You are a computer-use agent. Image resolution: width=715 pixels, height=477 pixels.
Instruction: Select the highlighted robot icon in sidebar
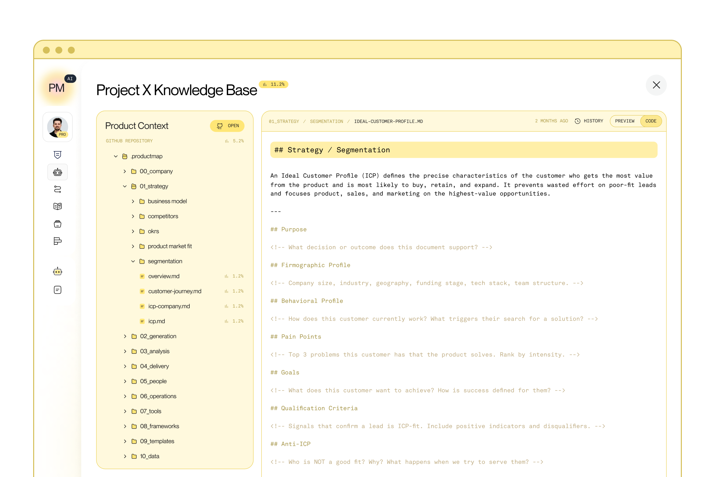coord(58,172)
